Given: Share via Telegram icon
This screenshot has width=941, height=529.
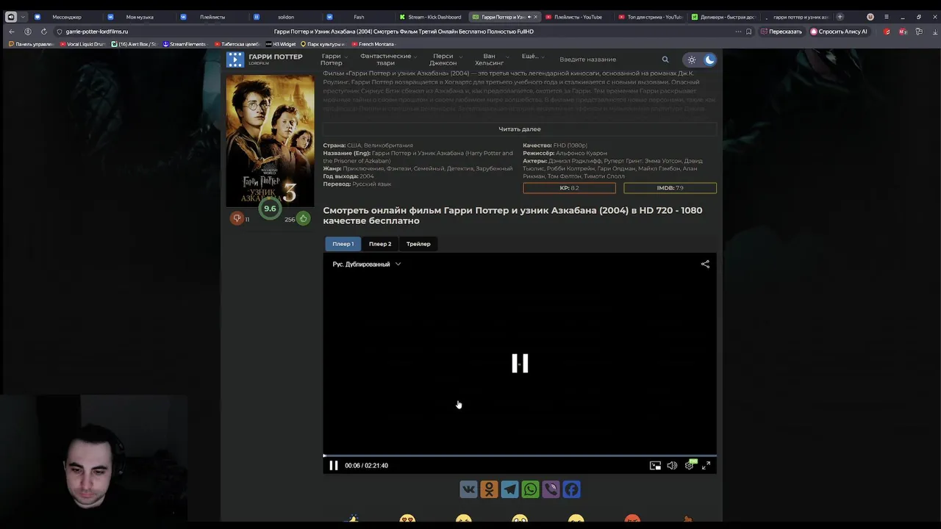Looking at the screenshot, I should pos(509,489).
